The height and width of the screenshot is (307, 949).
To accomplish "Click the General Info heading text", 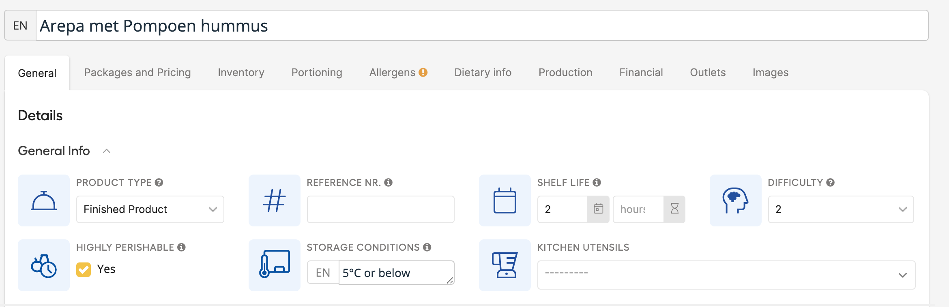I will click(x=54, y=151).
